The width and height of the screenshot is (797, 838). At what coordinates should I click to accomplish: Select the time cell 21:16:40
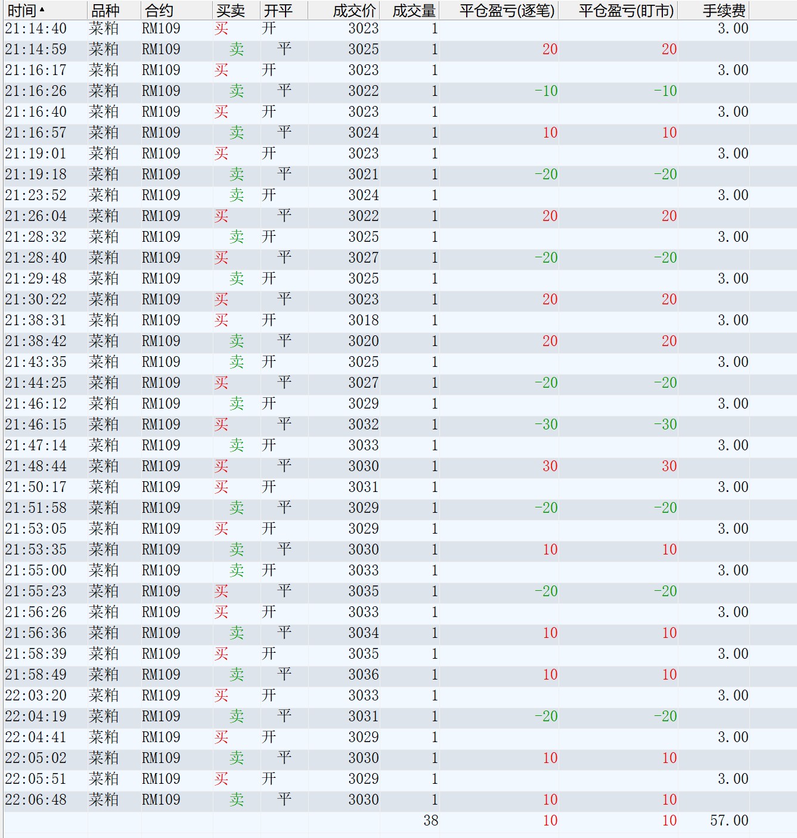[x=36, y=112]
